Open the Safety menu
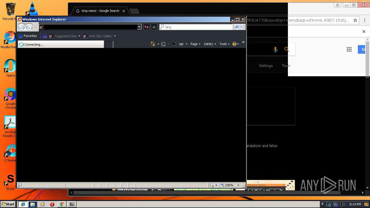This screenshot has width=370, height=208. point(210,44)
